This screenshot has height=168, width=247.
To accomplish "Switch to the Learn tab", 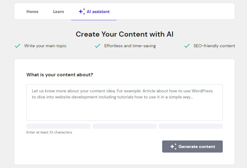I will coord(58,12).
